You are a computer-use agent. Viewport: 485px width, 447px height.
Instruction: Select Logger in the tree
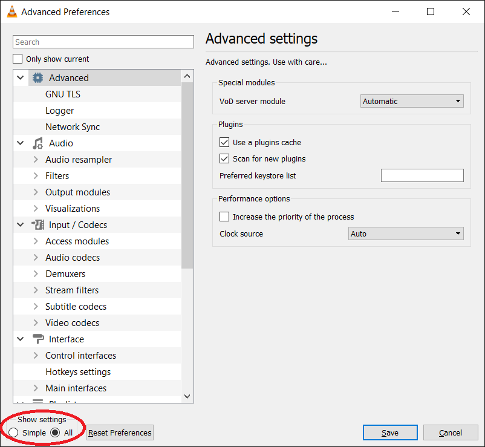click(60, 111)
